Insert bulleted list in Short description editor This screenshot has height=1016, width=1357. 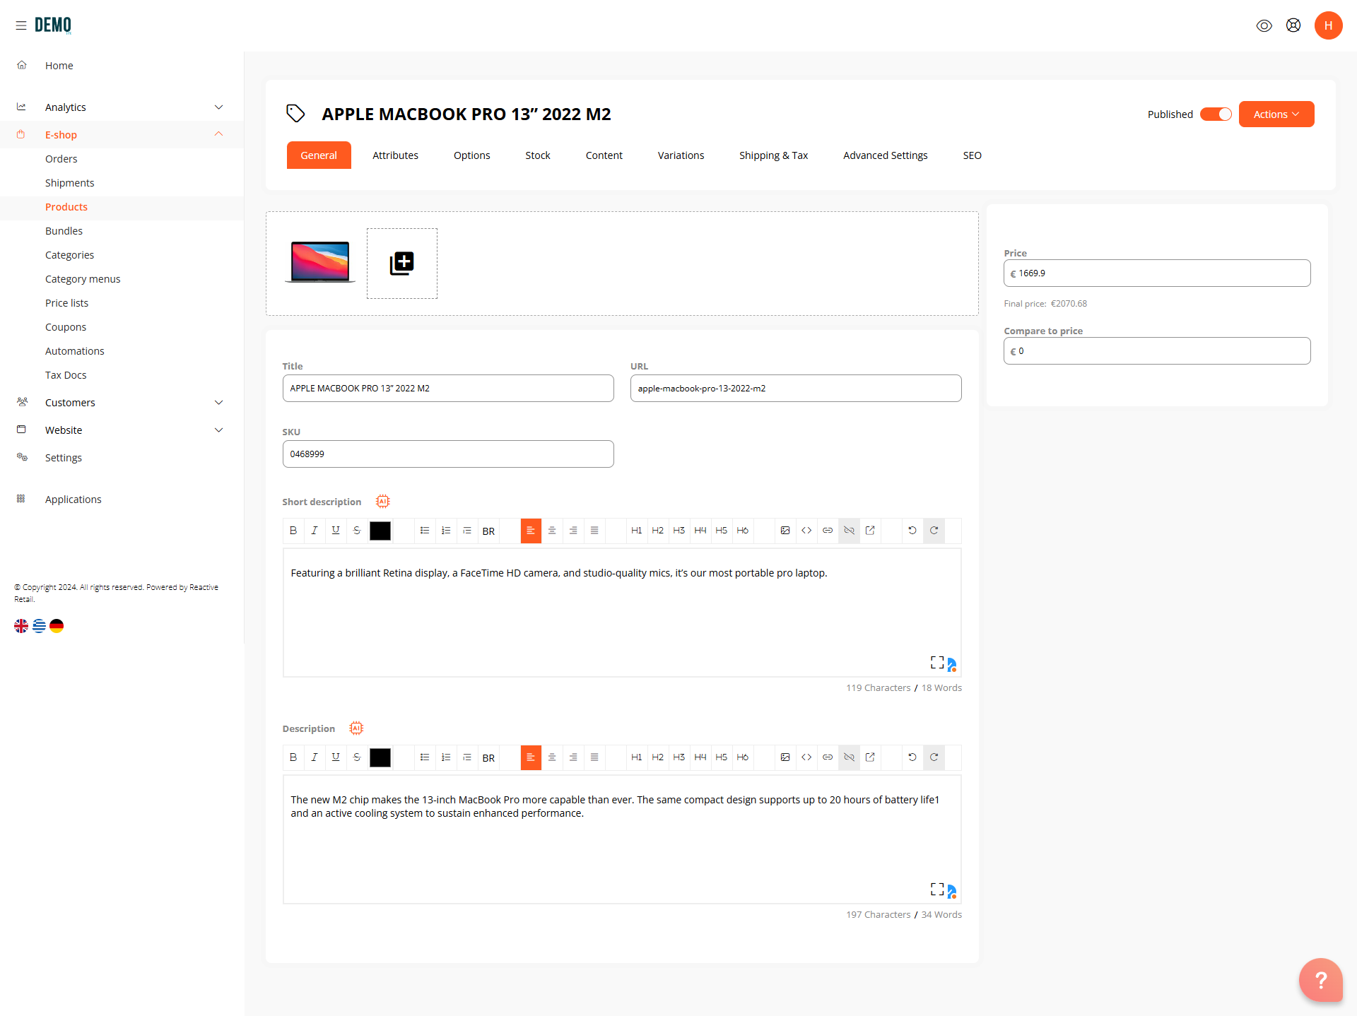click(425, 531)
